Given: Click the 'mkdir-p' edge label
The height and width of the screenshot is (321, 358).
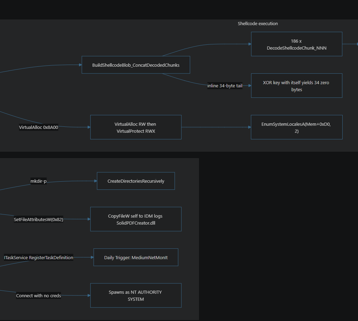Looking at the screenshot, I should (x=38, y=181).
